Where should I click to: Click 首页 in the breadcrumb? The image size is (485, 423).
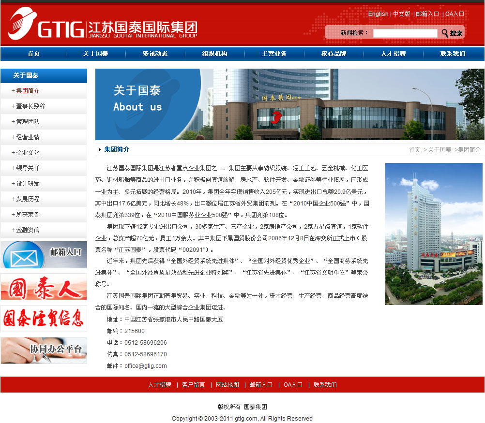pos(414,150)
